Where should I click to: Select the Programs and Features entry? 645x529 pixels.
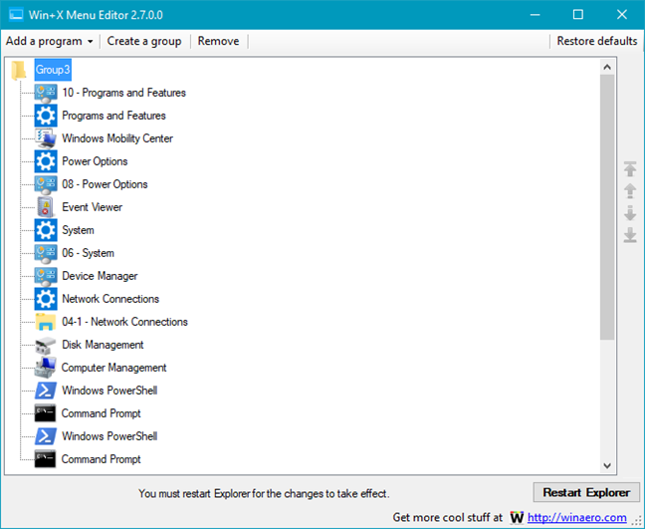click(x=113, y=116)
